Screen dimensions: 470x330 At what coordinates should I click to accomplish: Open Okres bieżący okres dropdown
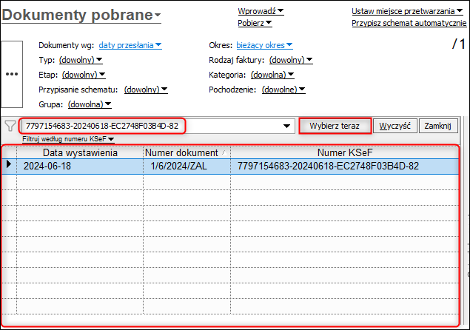pos(264,45)
